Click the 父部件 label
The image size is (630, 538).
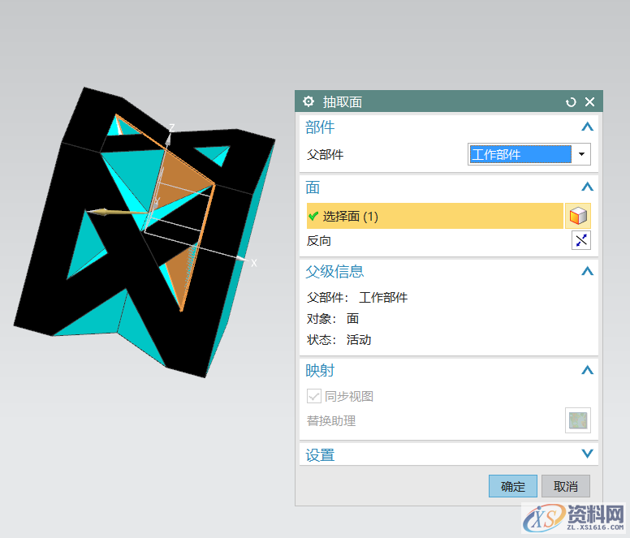[x=325, y=154]
